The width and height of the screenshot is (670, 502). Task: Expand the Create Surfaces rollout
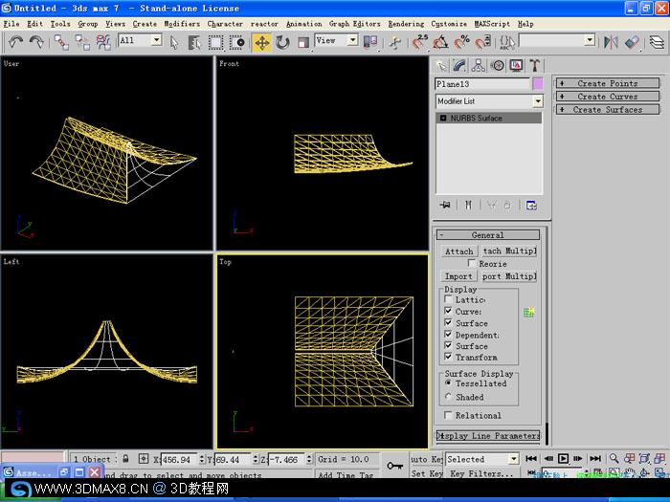[x=607, y=110]
